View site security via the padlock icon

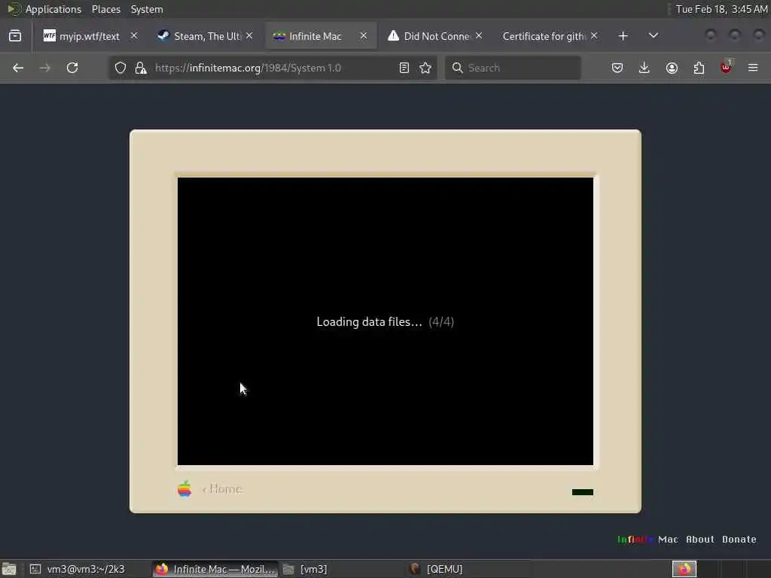coord(141,68)
